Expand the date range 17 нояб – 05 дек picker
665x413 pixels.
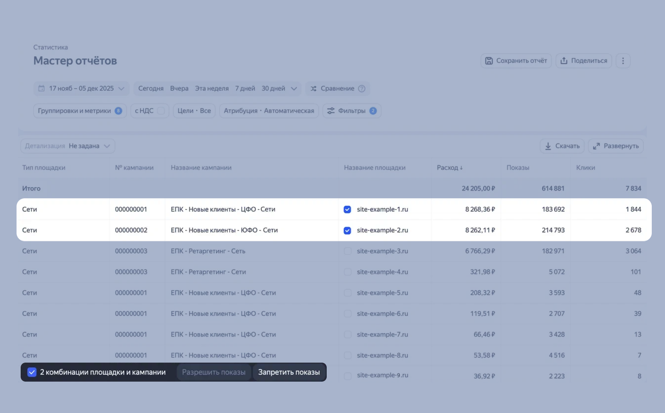(81, 88)
